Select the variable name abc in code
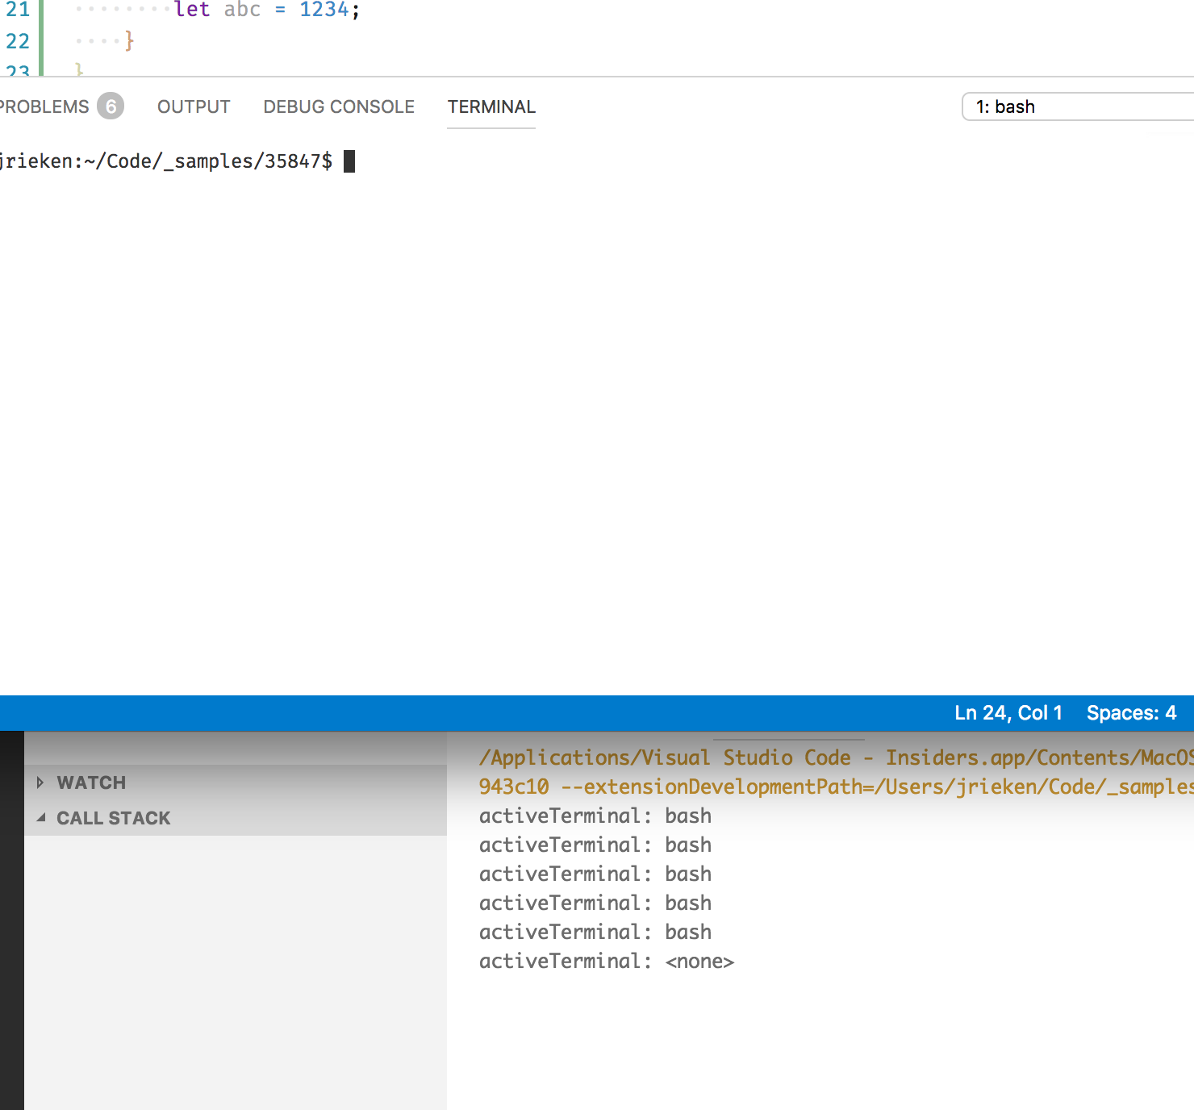1194x1110 pixels. pyautogui.click(x=243, y=10)
